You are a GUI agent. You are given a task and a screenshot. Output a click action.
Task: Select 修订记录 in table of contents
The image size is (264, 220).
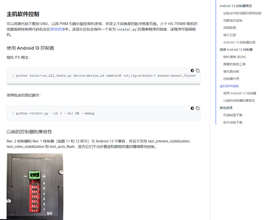pos(229,35)
